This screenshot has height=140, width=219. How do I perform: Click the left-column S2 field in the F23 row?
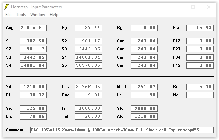[33, 49]
